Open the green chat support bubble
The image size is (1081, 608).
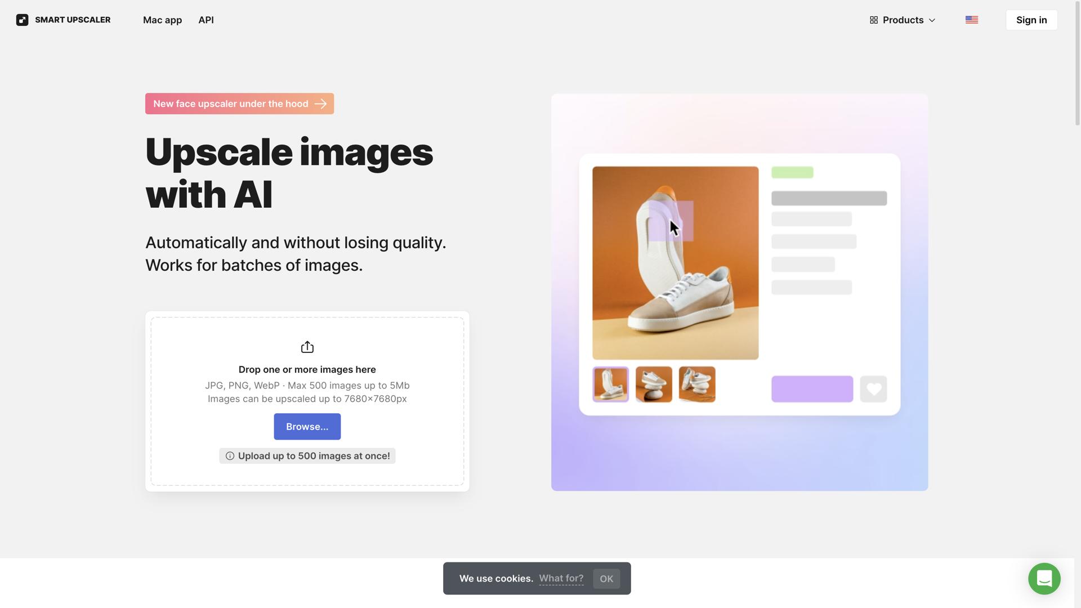click(x=1044, y=579)
